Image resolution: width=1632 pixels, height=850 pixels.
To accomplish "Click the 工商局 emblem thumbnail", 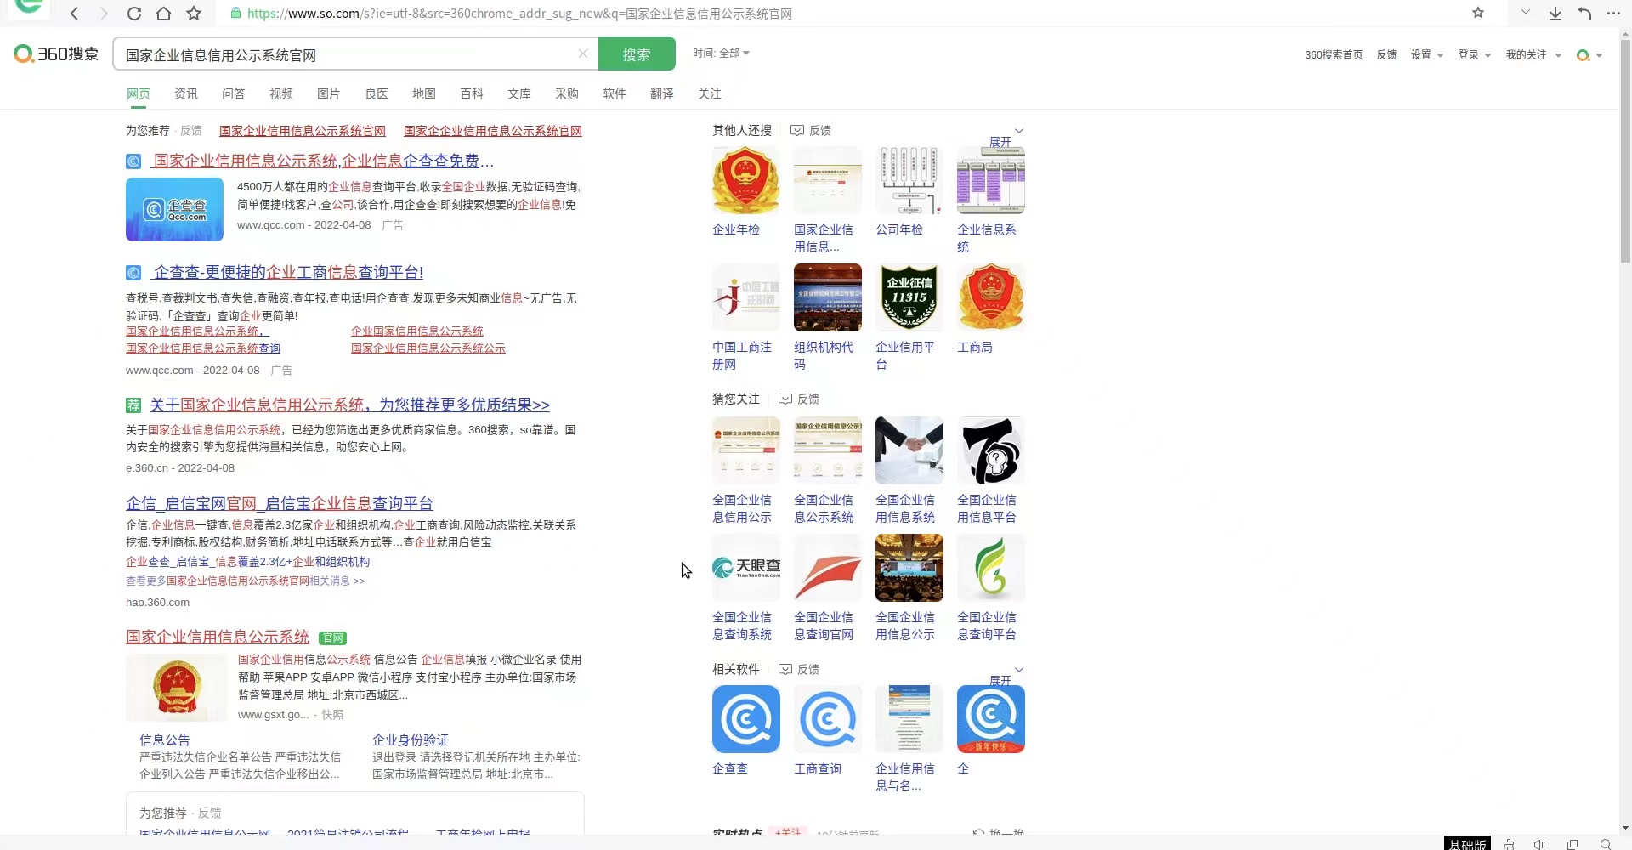I will 990,297.
